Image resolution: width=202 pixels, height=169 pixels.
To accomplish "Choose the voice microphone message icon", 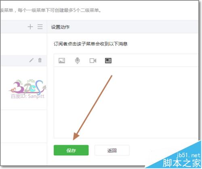I will point(77,61).
